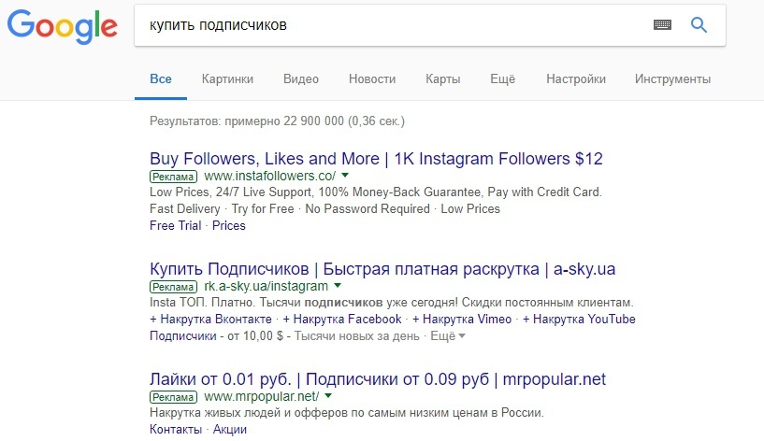Open Лайки от 0.01 руб. ad title
764x441 pixels.
coord(378,378)
